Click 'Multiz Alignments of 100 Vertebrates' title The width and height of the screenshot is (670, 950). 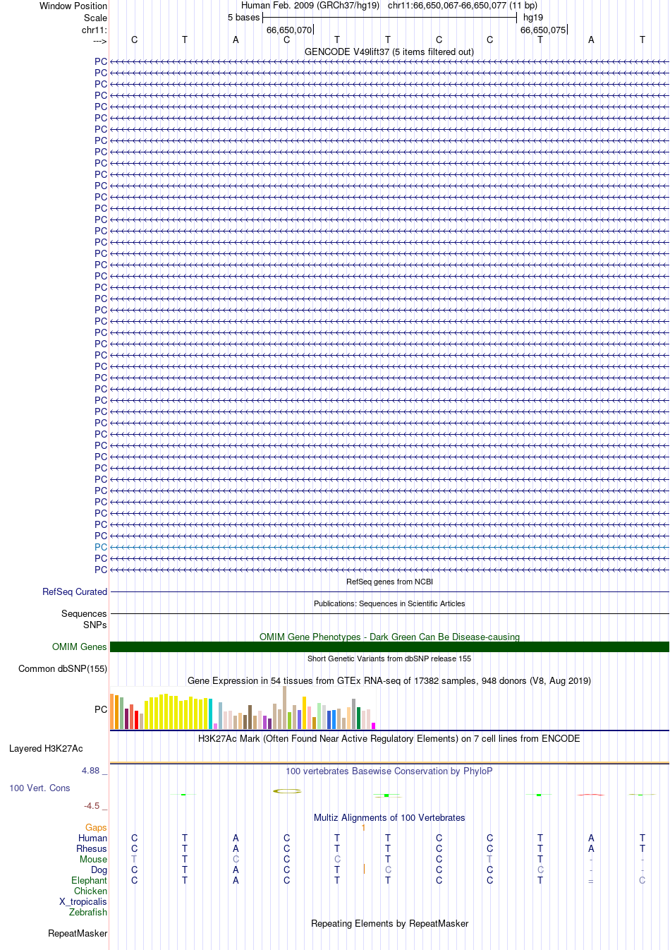pos(389,817)
